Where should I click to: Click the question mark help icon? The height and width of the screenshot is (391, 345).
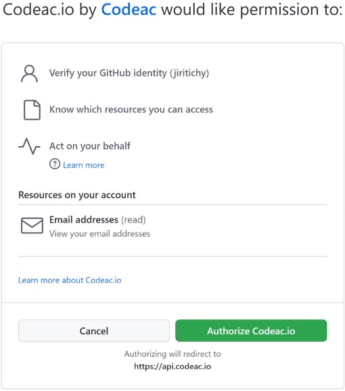click(x=55, y=164)
